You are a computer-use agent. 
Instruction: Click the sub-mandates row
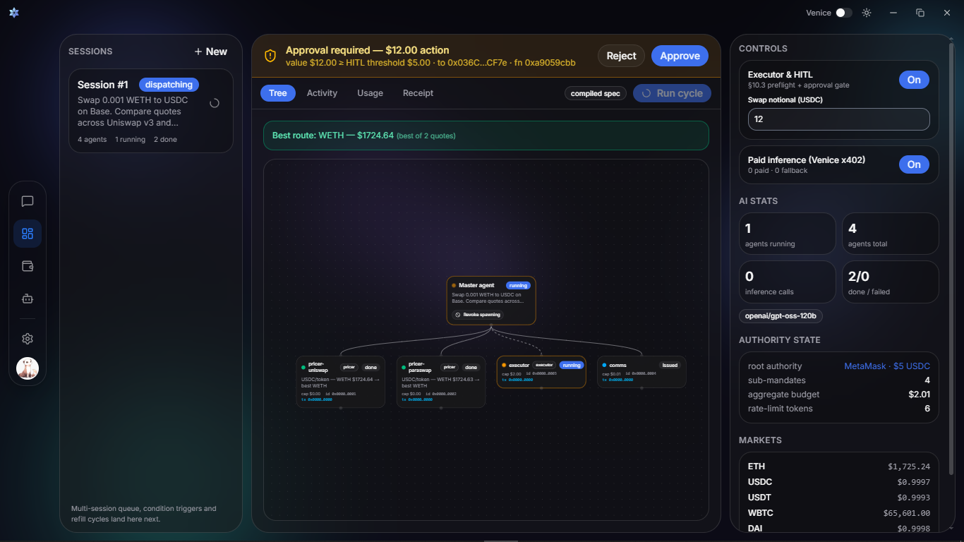[839, 380]
